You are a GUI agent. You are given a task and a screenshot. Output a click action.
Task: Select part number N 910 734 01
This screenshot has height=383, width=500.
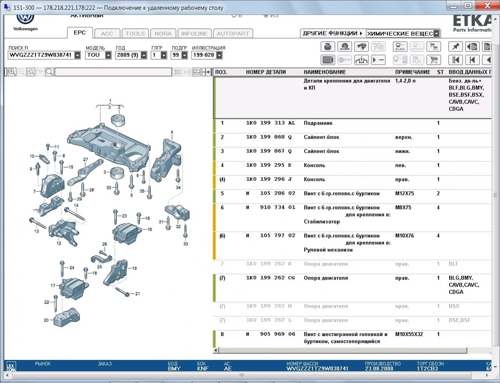coord(271,208)
